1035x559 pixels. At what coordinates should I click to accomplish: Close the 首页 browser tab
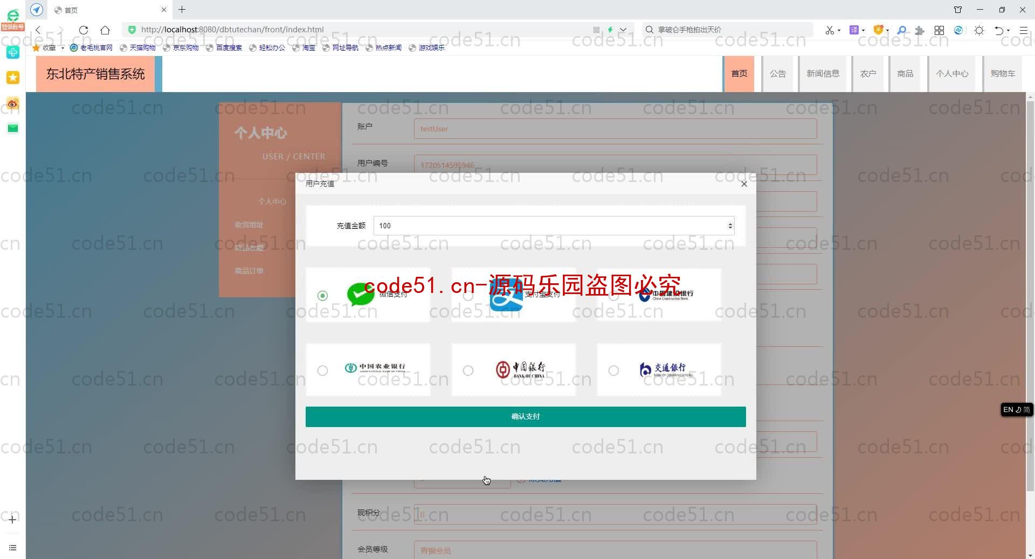coord(164,10)
